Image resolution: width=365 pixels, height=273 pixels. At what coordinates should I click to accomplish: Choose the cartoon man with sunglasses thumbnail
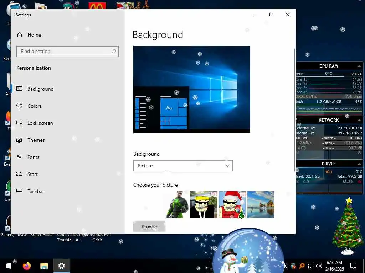click(x=204, y=204)
